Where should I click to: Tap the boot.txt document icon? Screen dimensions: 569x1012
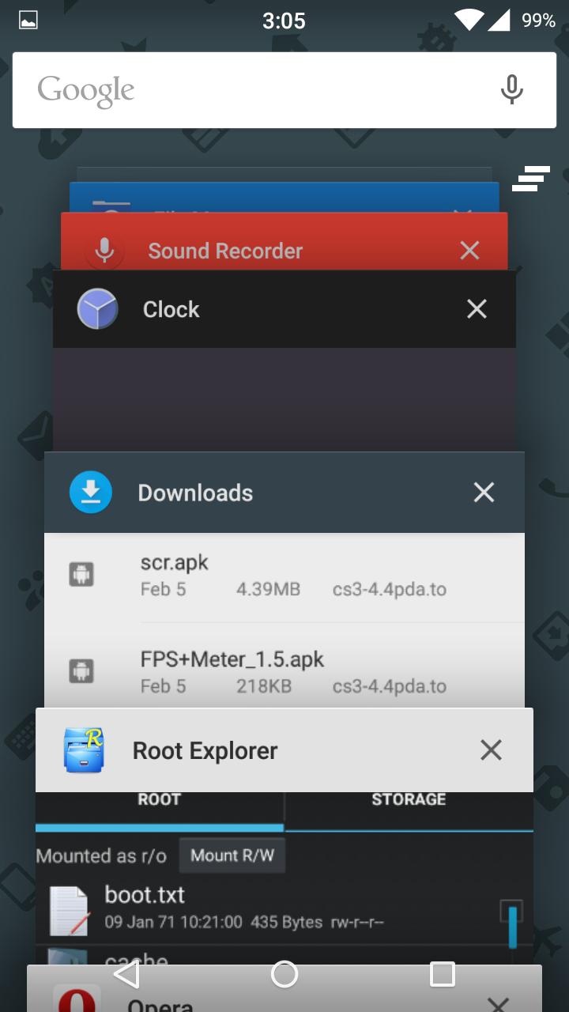pos(68,910)
